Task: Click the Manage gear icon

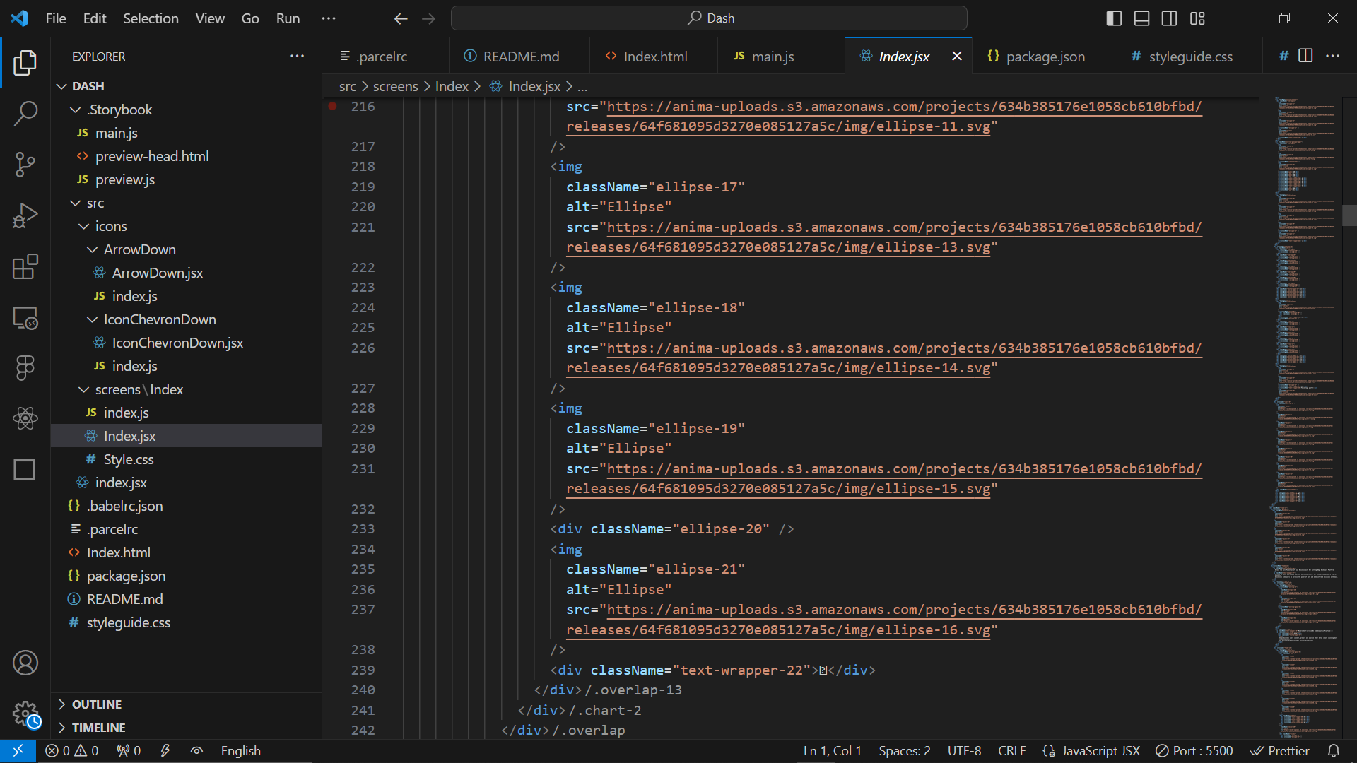Action: coord(25,714)
